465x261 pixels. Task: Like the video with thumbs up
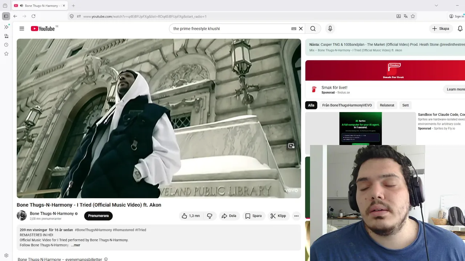pyautogui.click(x=191, y=216)
